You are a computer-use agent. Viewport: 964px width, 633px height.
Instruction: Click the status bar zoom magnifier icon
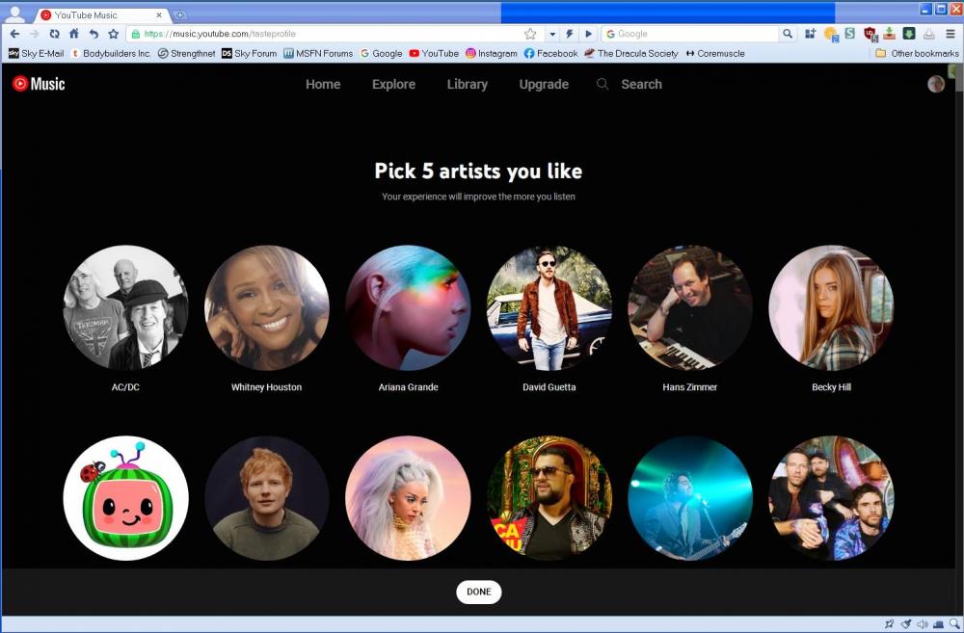click(953, 624)
